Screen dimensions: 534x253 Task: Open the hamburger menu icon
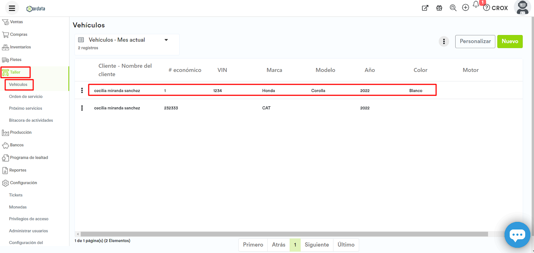12,8
